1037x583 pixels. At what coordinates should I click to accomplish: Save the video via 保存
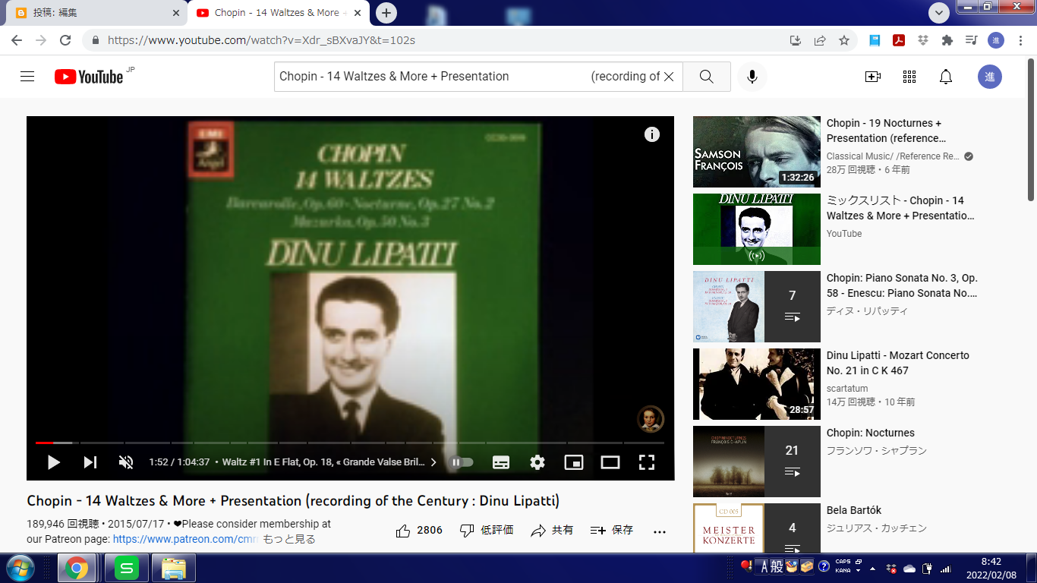(612, 531)
